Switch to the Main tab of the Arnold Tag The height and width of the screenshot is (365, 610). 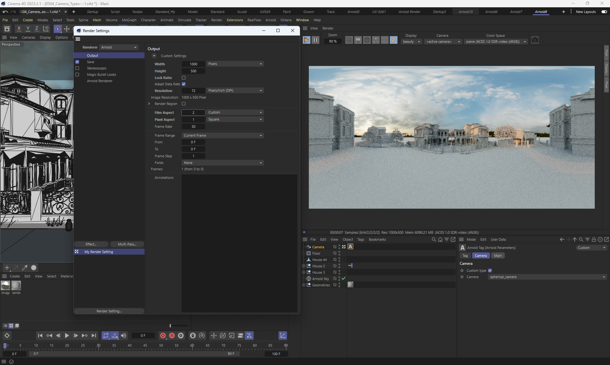(498, 256)
